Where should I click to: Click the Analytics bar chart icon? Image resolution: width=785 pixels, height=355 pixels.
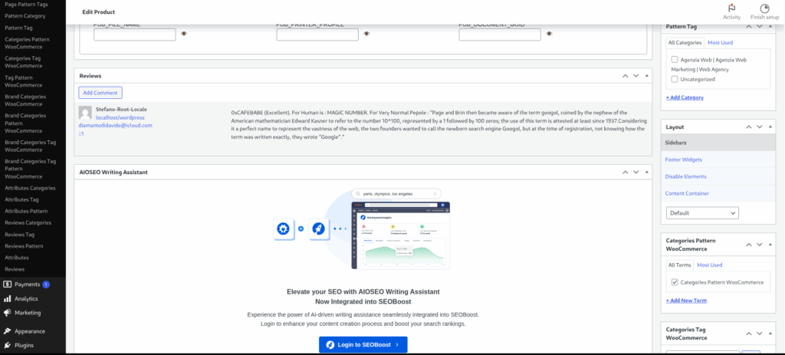tap(7, 298)
